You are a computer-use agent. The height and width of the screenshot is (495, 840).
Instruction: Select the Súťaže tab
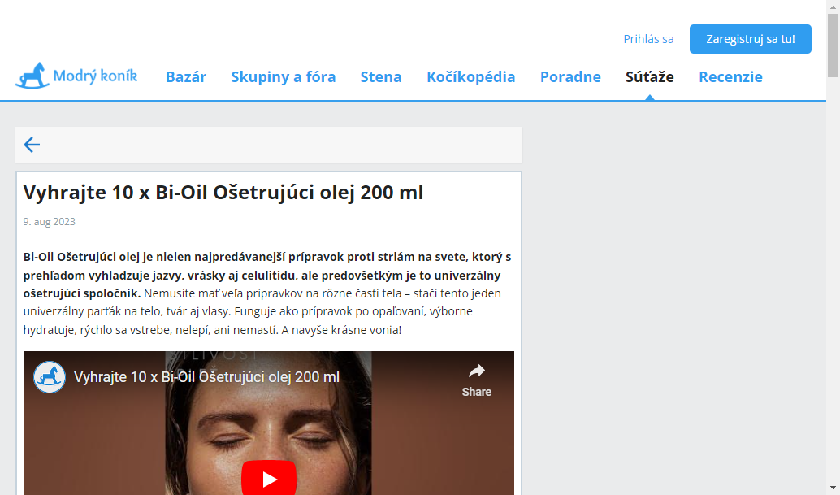tap(650, 77)
